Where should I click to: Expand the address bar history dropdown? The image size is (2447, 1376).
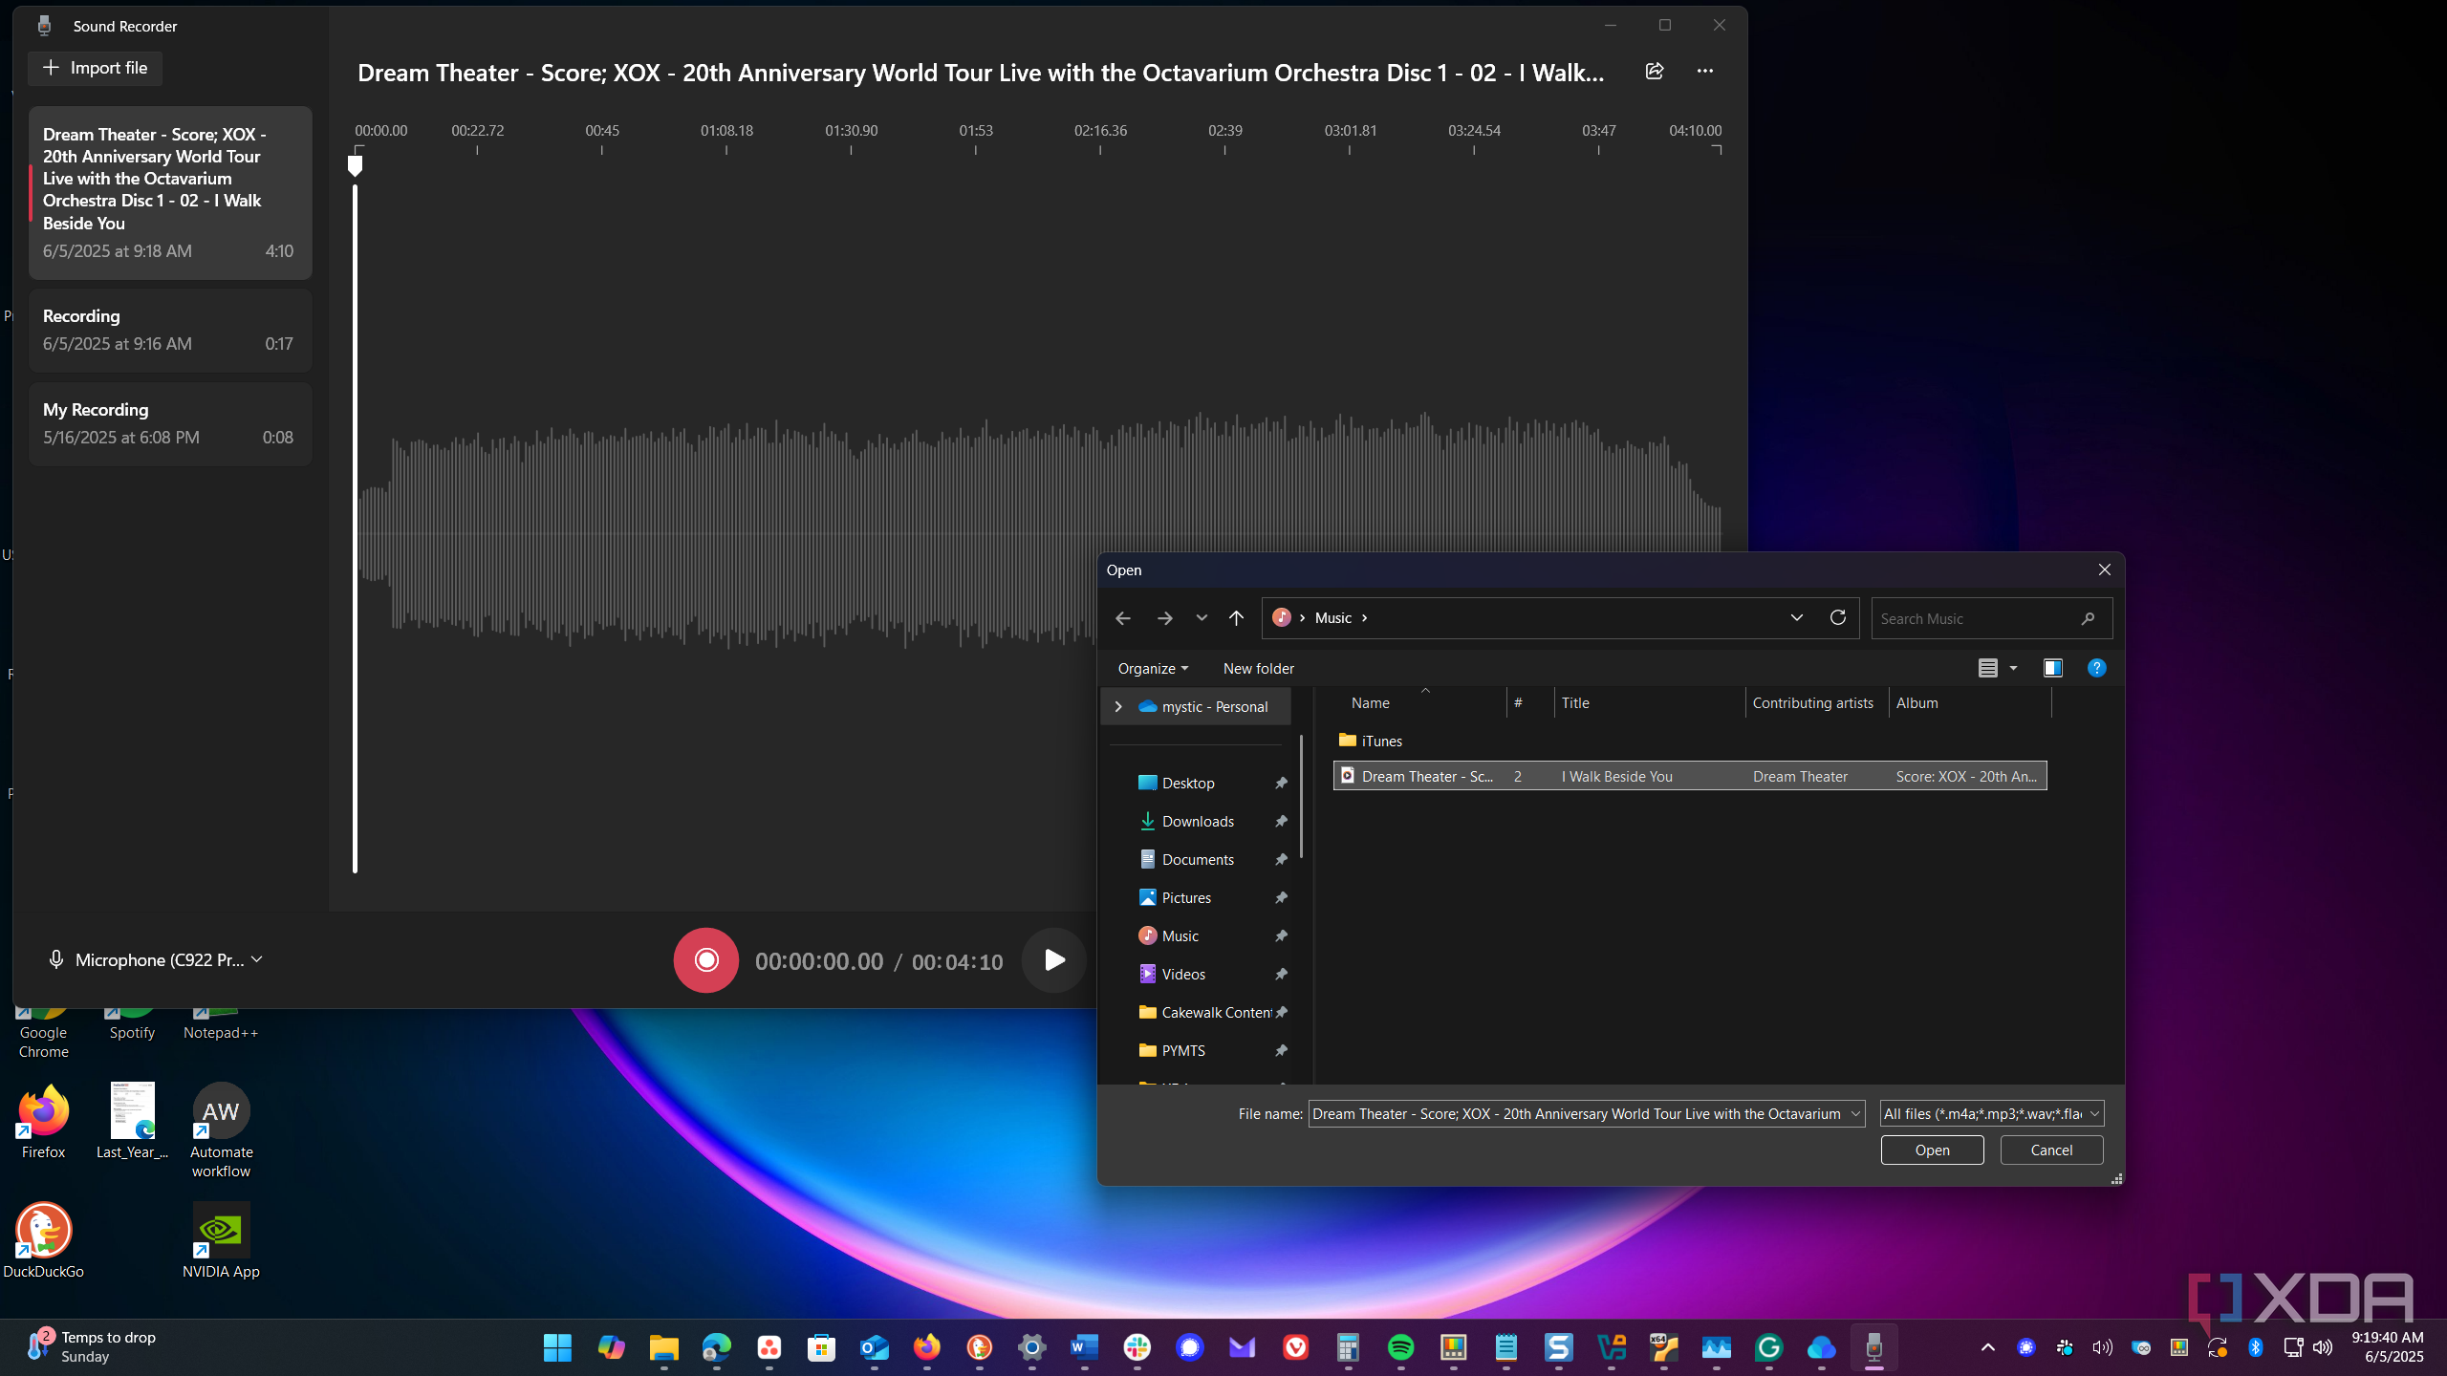point(1797,618)
